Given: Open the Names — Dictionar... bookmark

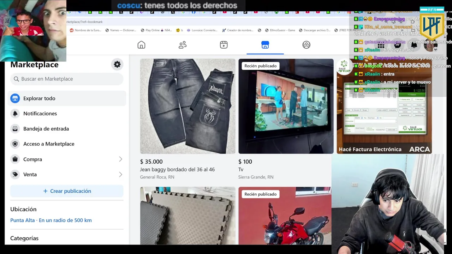Looking at the screenshot, I should (121, 30).
